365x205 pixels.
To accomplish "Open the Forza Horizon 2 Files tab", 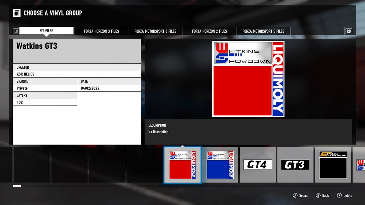I will click(210, 31).
